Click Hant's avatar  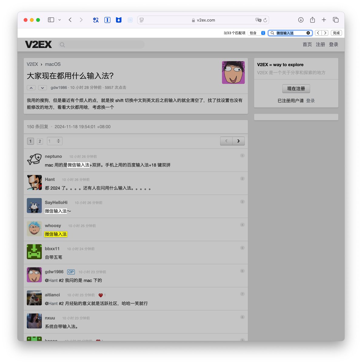pos(34,182)
